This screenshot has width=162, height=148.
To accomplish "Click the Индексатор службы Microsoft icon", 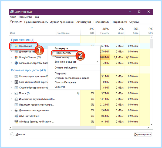I will (x=16, y=99).
